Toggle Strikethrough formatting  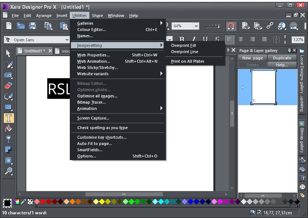point(217,39)
